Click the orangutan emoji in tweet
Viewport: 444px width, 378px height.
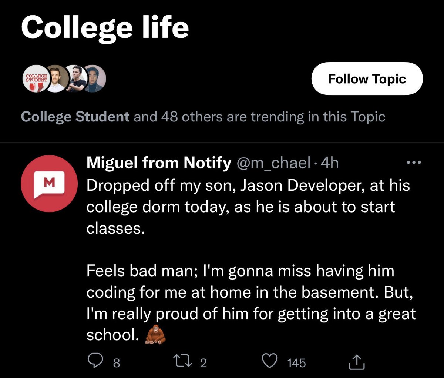pos(154,335)
